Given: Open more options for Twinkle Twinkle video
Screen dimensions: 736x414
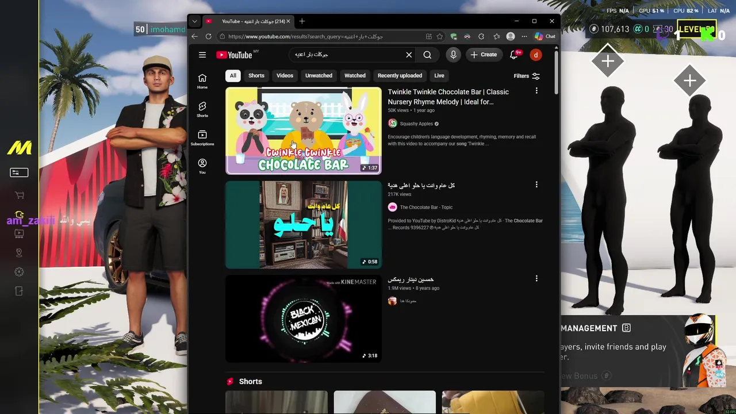Looking at the screenshot, I should point(536,91).
